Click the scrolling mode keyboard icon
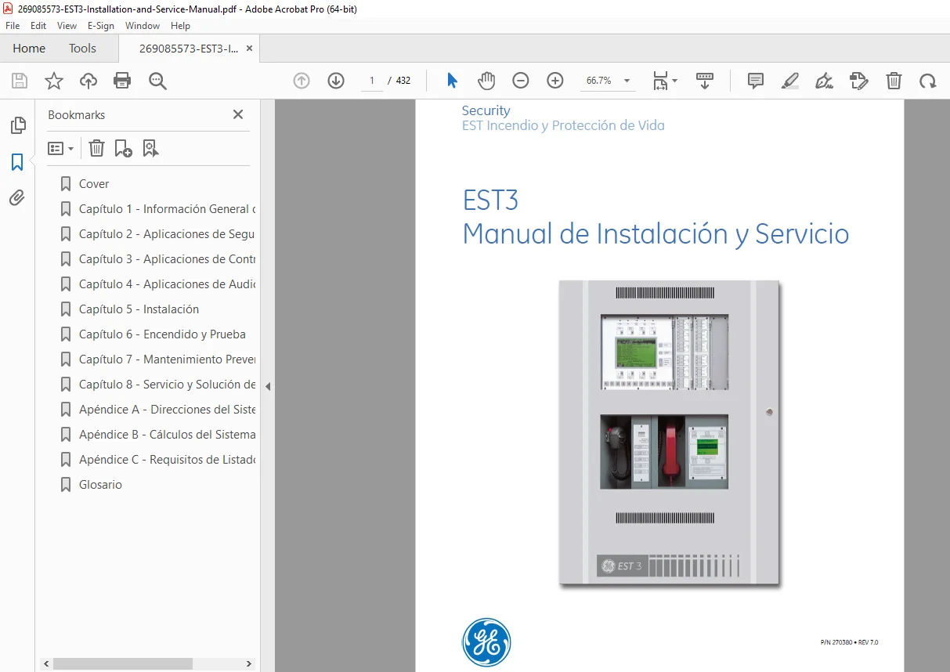The height and width of the screenshot is (672, 950). [705, 81]
